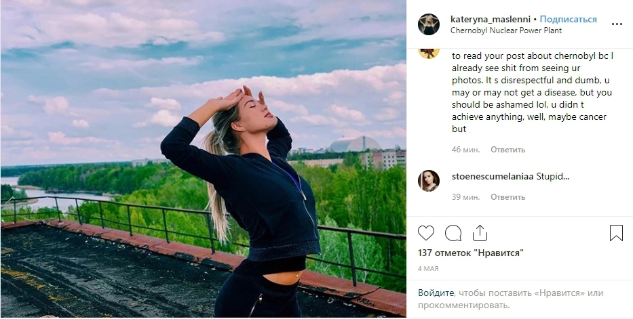The height and width of the screenshot is (319, 633).
Task: Click the 46 мин. comment timestamp
Action: click(x=465, y=150)
